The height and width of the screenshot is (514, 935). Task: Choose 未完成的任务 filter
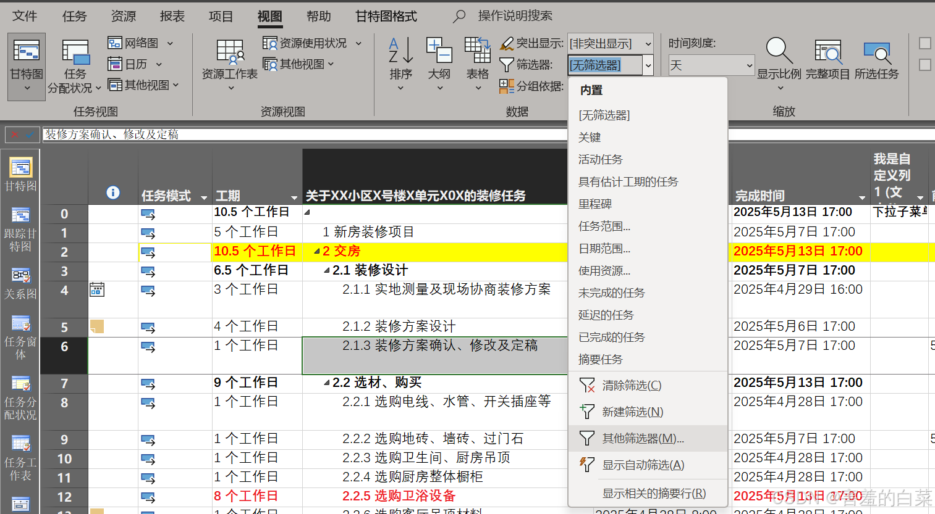pos(648,292)
